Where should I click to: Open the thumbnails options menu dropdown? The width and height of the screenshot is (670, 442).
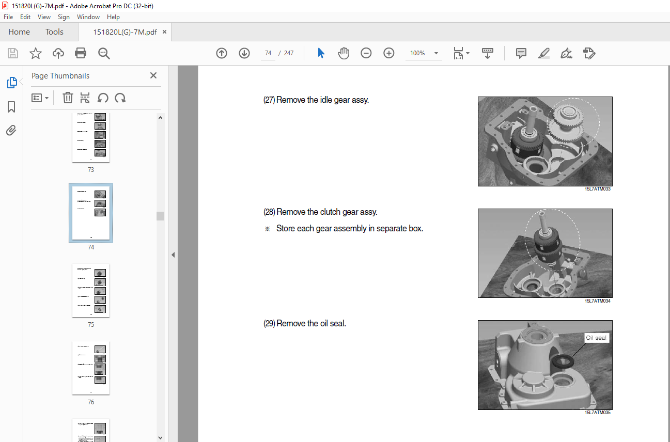point(40,98)
